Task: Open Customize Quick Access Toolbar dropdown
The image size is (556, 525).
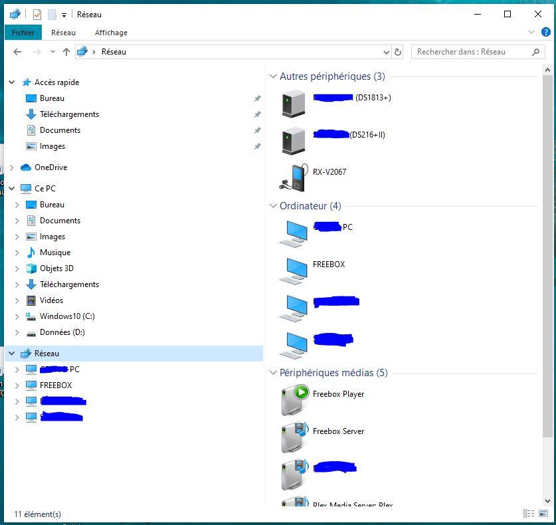Action: [x=64, y=15]
